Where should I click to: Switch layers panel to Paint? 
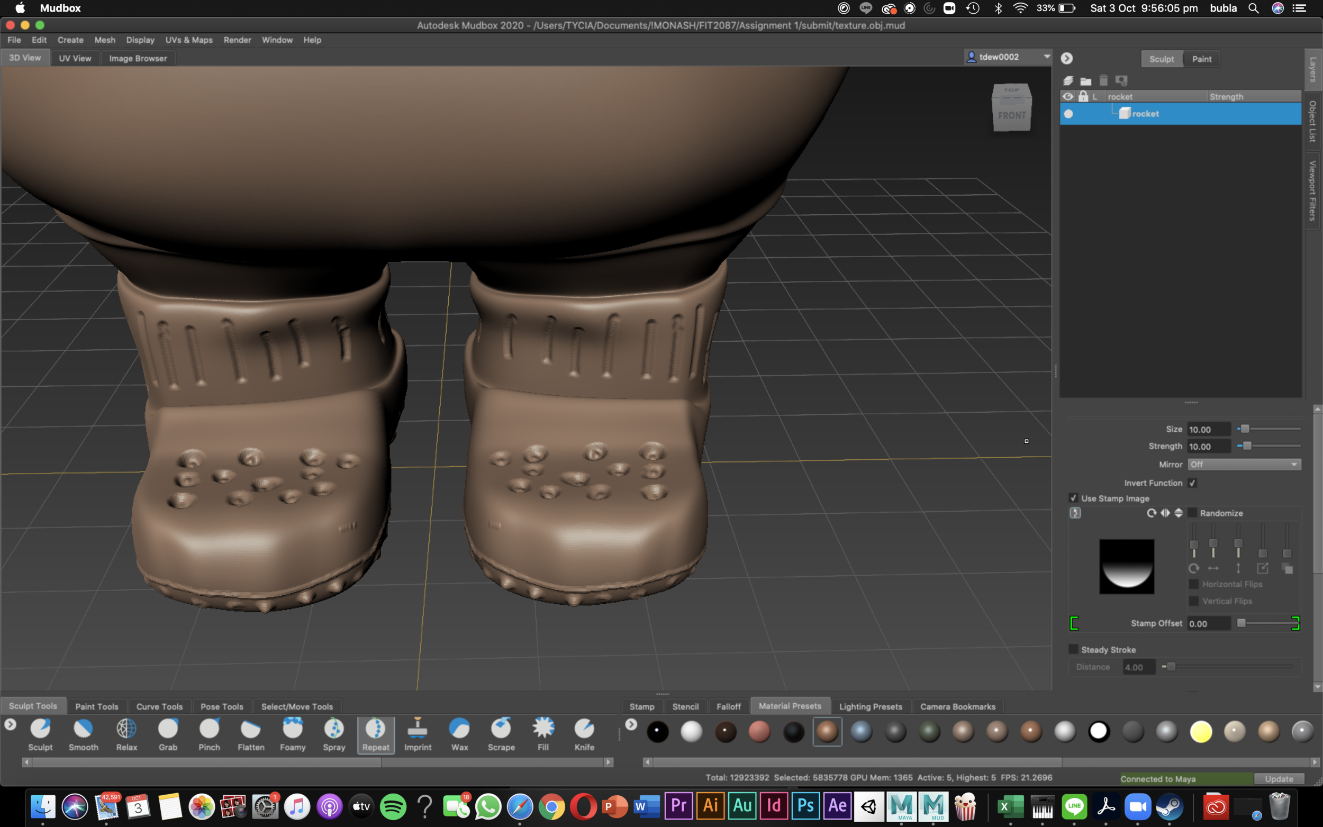coord(1201,59)
